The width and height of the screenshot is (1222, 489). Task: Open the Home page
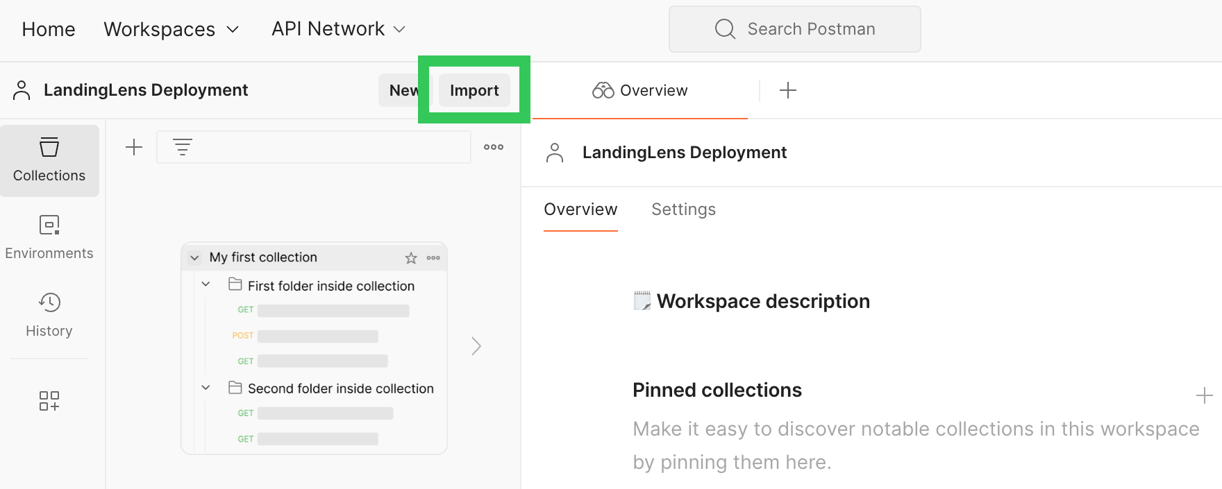49,29
